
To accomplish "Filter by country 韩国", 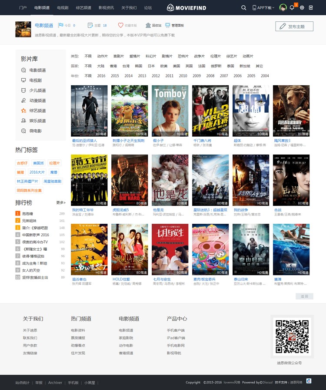I will [138, 66].
